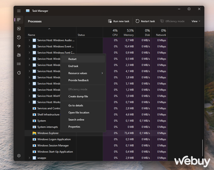
Task: Click the Windows Start-Up Application icon
Action: [x=34, y=152]
